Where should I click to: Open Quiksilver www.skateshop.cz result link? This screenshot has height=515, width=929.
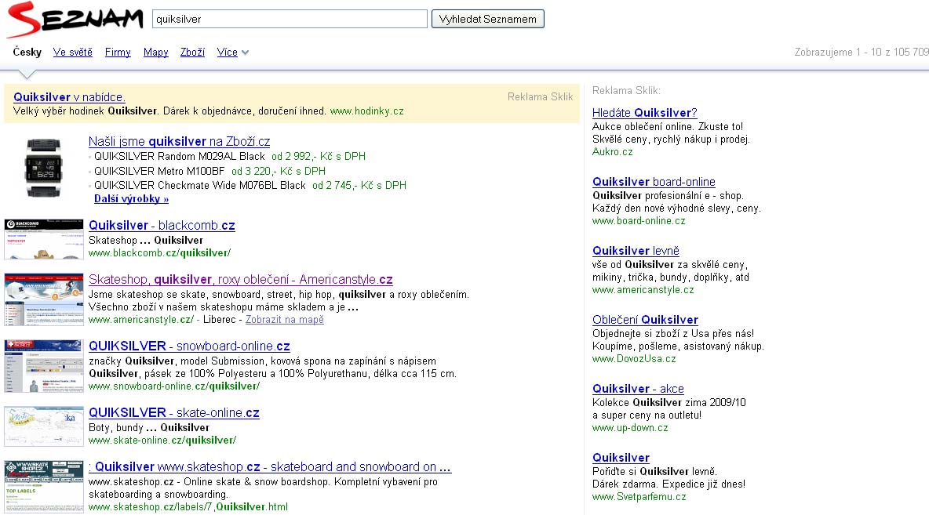[270, 467]
